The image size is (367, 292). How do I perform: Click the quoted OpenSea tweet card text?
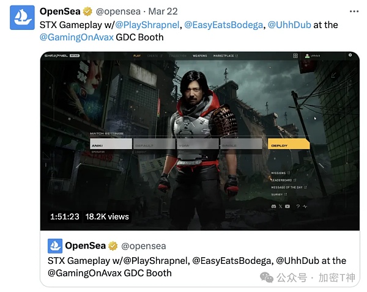[197, 267]
